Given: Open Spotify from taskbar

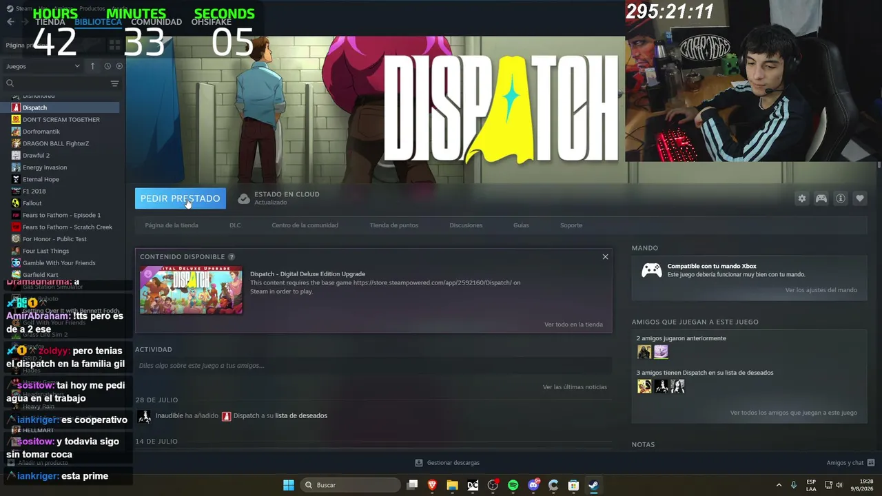Looking at the screenshot, I should (x=513, y=485).
